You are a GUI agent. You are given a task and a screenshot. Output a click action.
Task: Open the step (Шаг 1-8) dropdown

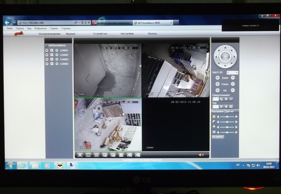232,73
